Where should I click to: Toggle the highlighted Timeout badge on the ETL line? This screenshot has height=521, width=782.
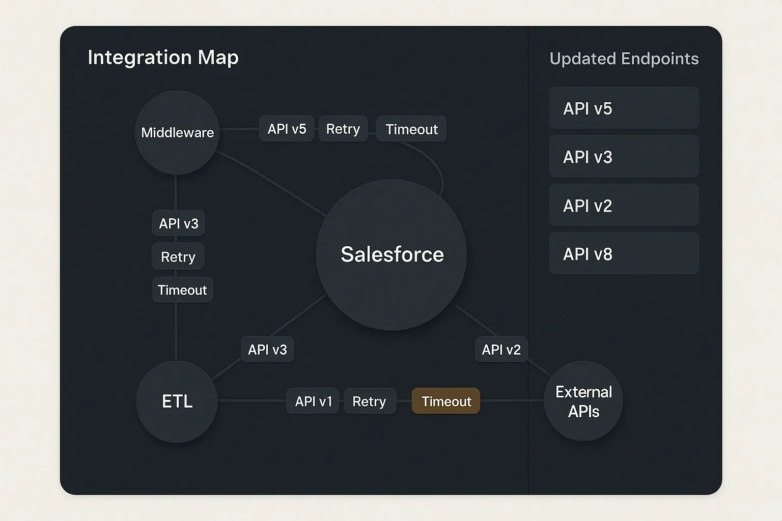point(445,401)
